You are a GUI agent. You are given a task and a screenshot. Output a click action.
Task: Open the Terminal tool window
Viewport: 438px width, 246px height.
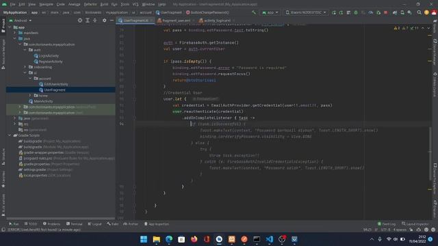pyautogui.click(x=75, y=224)
